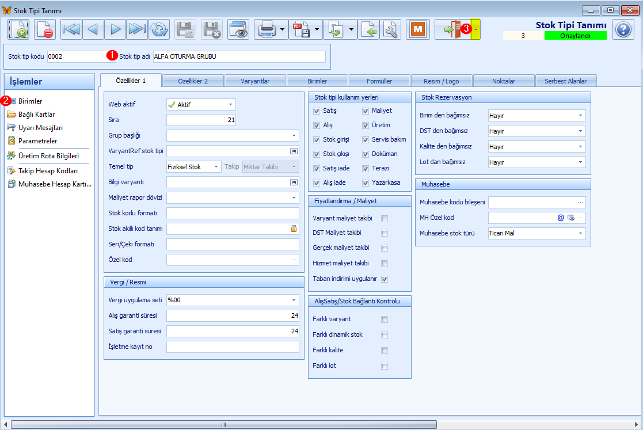Click the orange M button in toolbar
The width and height of the screenshot is (643, 430).
pos(418,29)
